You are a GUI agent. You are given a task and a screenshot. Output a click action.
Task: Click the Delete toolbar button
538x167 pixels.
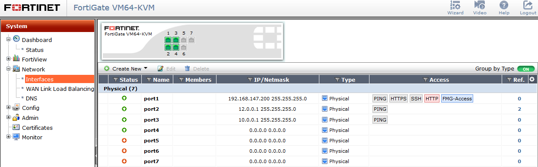(197, 69)
